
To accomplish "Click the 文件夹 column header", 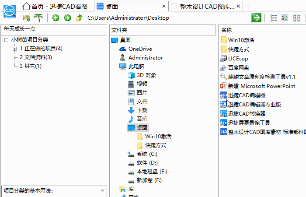I will tap(163, 30).
